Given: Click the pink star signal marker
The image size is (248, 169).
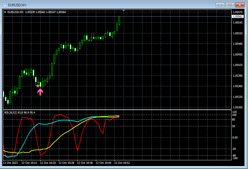Looking at the screenshot, I should tap(38, 86).
